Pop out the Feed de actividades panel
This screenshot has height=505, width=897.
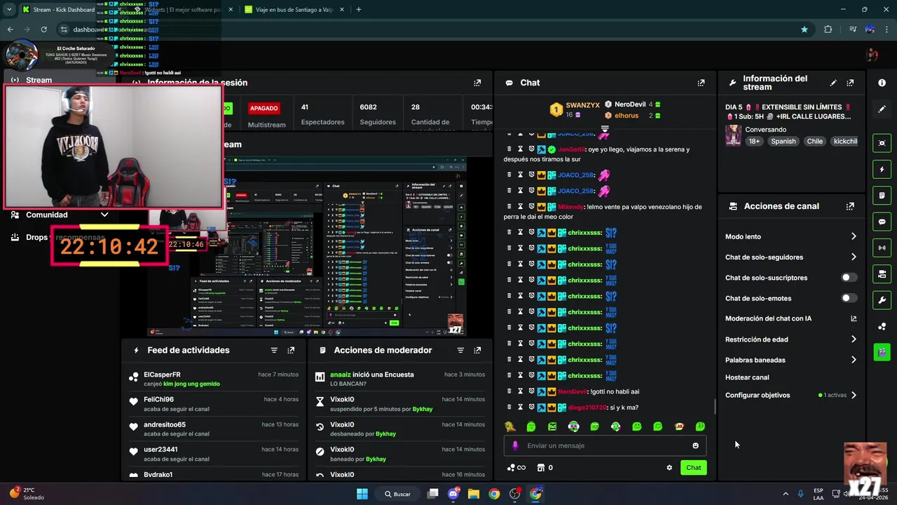(x=291, y=350)
